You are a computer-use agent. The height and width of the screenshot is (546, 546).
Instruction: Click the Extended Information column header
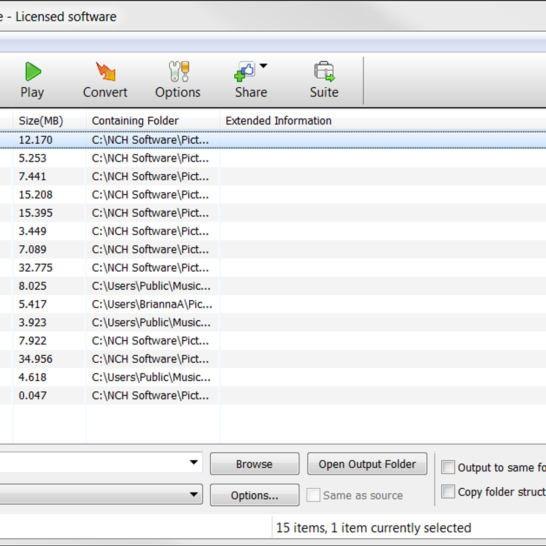(278, 121)
